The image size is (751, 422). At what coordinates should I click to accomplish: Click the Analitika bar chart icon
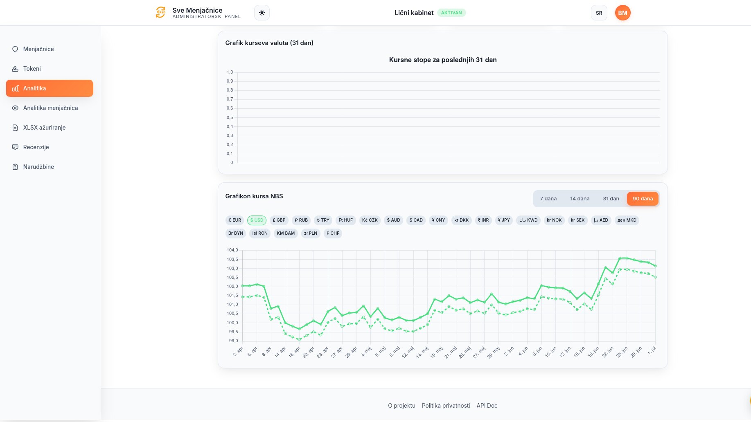(x=15, y=88)
